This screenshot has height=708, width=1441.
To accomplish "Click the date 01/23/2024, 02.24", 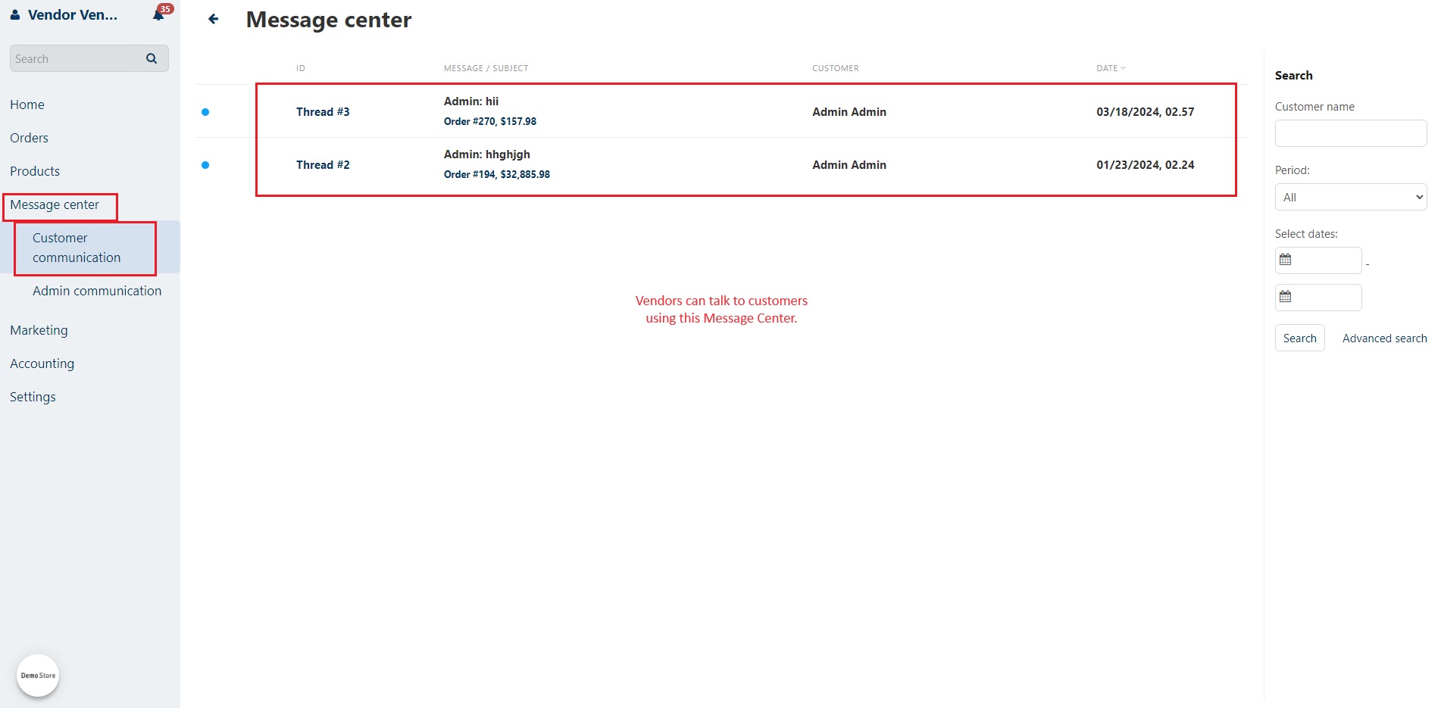I will [1145, 165].
